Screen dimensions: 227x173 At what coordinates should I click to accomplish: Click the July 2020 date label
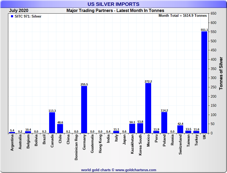[19, 11]
